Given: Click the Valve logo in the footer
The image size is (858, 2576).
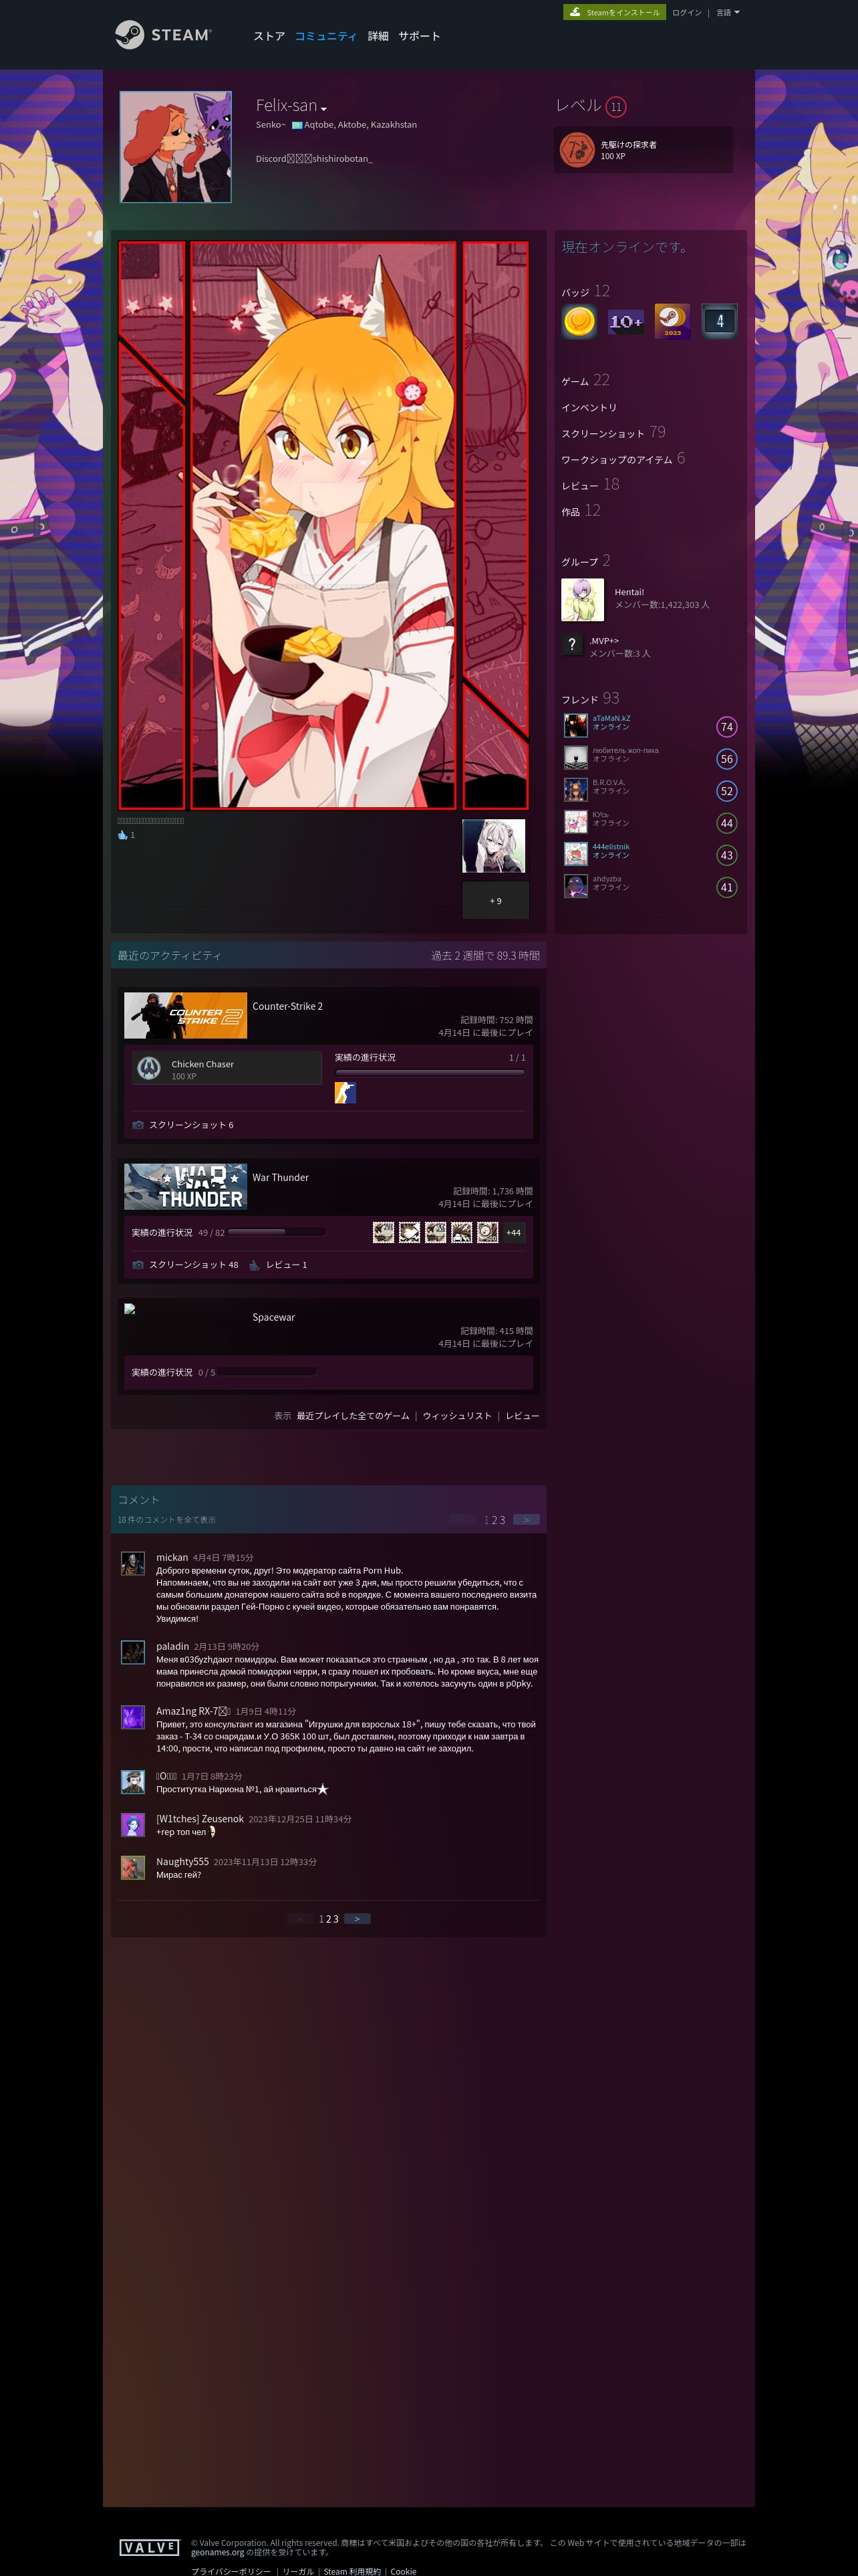Looking at the screenshot, I should click(150, 2547).
